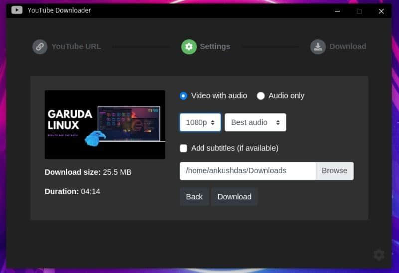Image resolution: width=399 pixels, height=273 pixels.
Task: Open preferences via bottom-right gear icon
Action: [x=379, y=255]
